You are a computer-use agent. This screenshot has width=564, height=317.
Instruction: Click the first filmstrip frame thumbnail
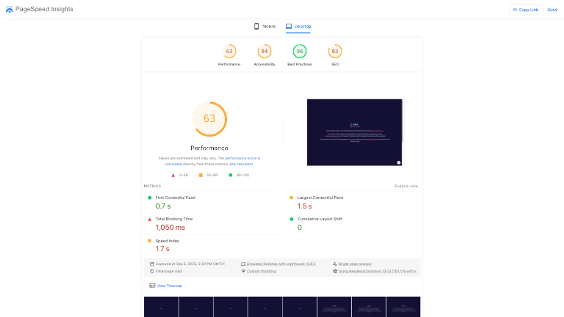click(161, 307)
